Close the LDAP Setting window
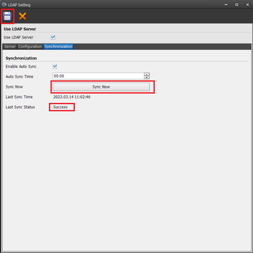The image size is (253, 253). 247,5
